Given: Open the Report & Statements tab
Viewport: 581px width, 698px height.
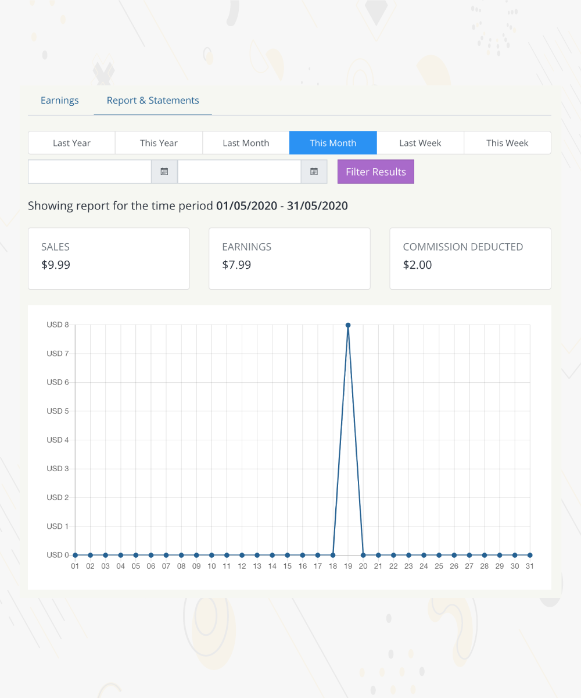Looking at the screenshot, I should pyautogui.click(x=153, y=101).
